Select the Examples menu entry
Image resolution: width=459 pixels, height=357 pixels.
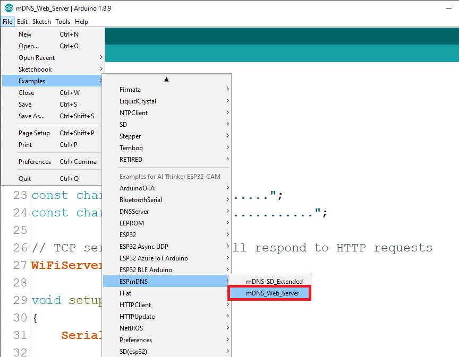point(53,81)
